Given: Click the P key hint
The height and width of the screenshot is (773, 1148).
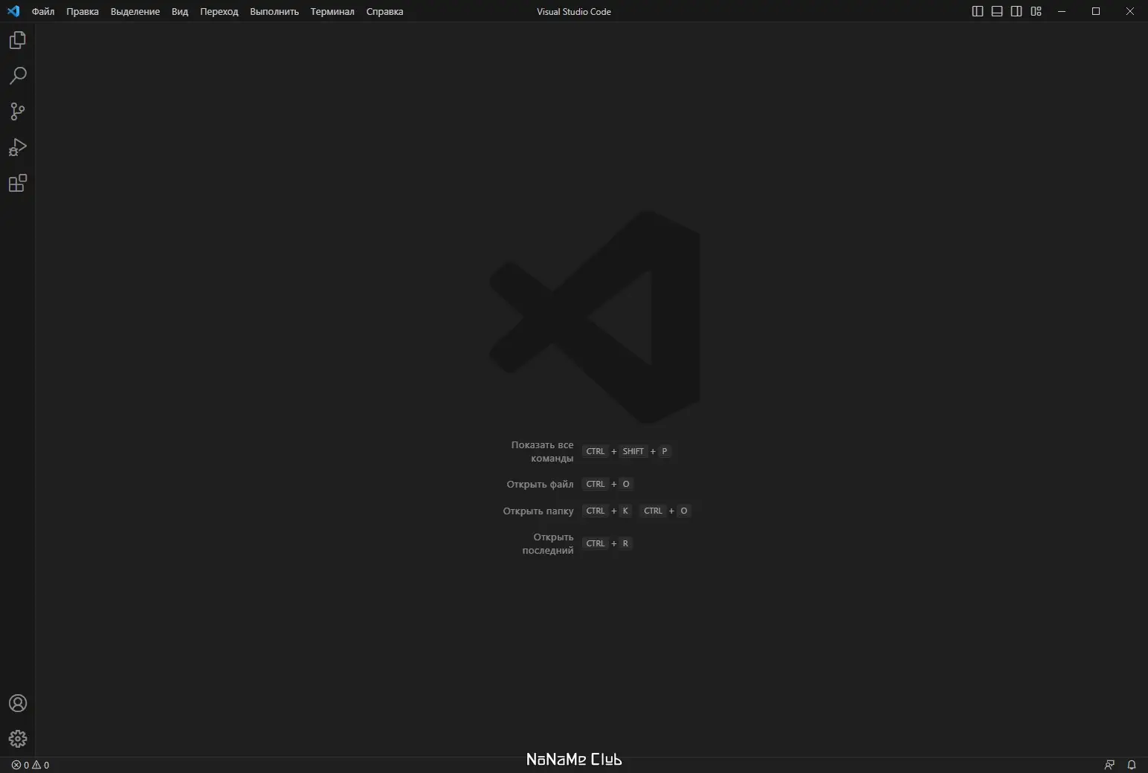Looking at the screenshot, I should [665, 451].
